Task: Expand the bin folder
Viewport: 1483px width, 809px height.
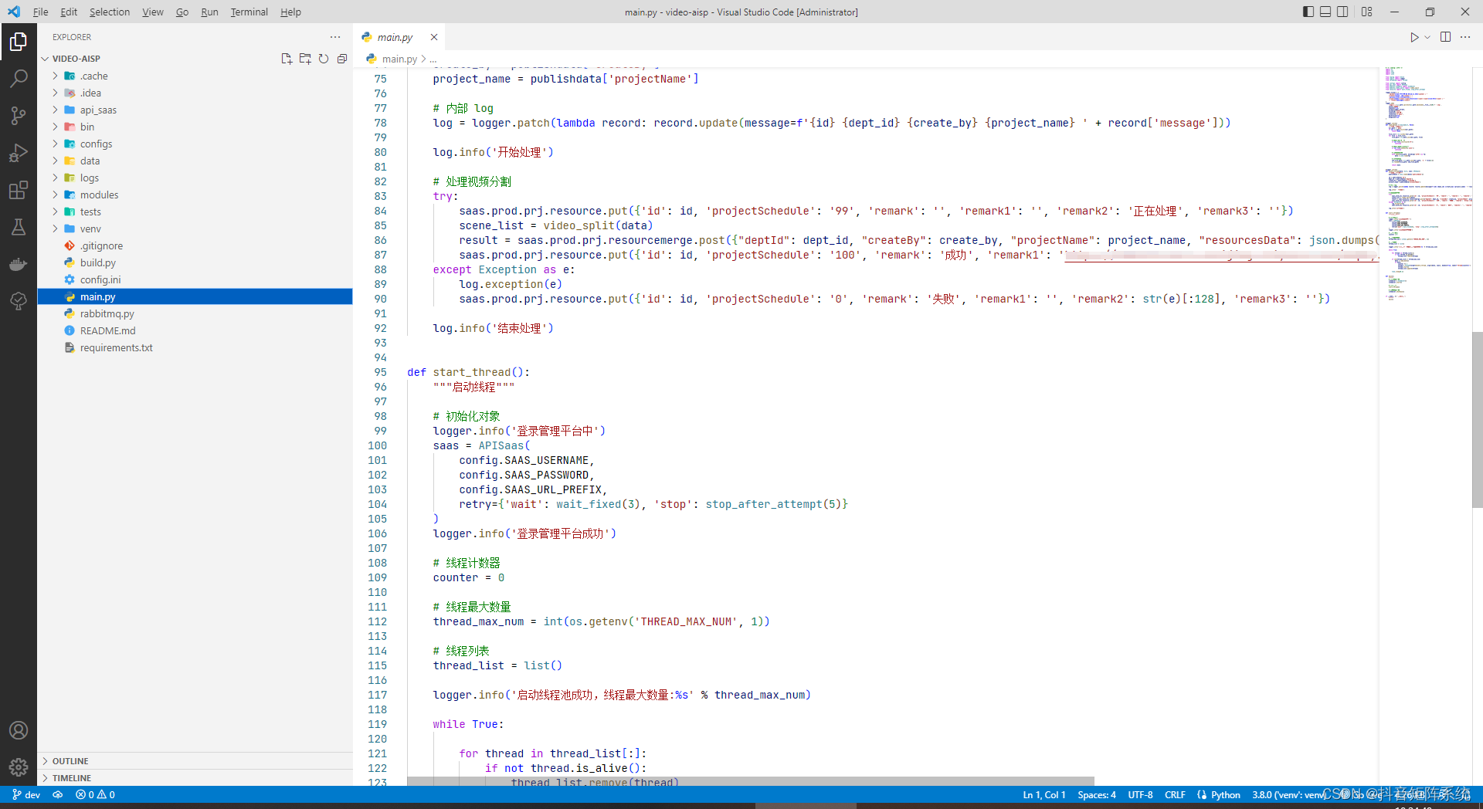Action: 195,127
